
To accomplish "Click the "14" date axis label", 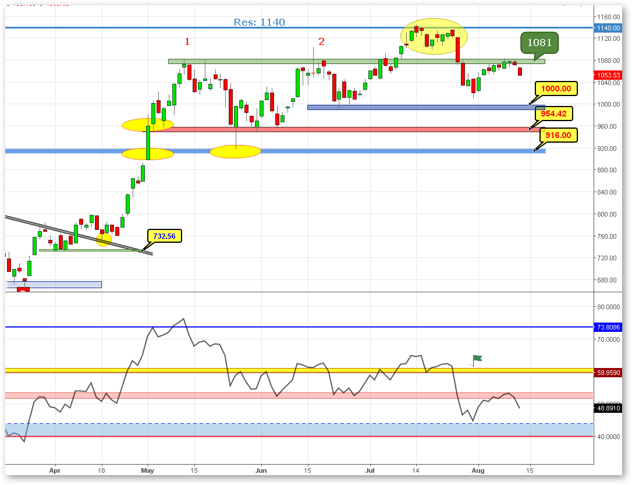I will click(x=416, y=470).
